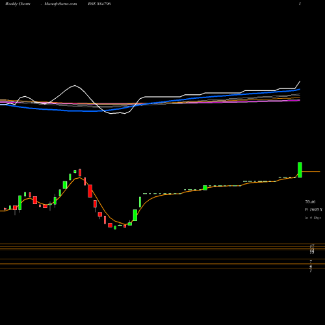Click the number 7 on the lower scale
This screenshot has width=325, height=325.
(x=311, y=261)
